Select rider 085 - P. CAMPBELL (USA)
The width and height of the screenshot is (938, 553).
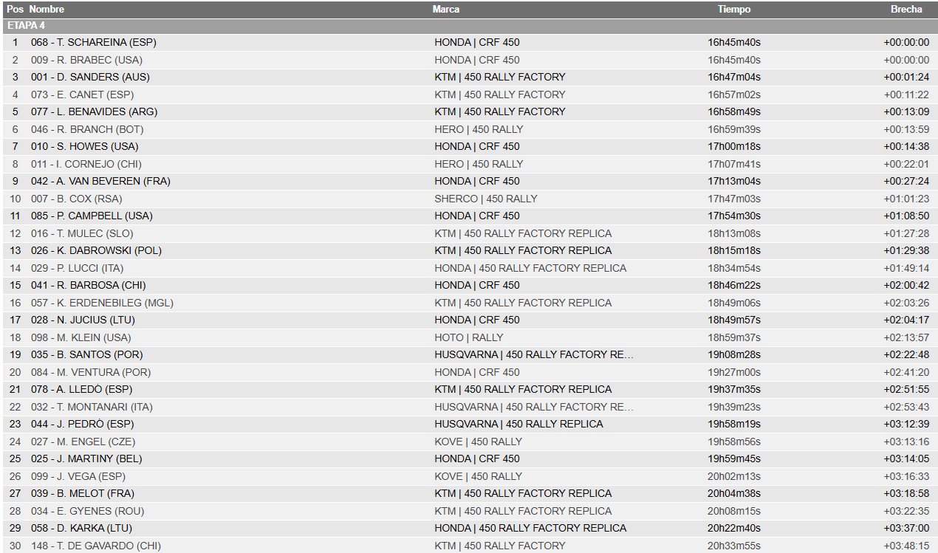click(x=92, y=216)
